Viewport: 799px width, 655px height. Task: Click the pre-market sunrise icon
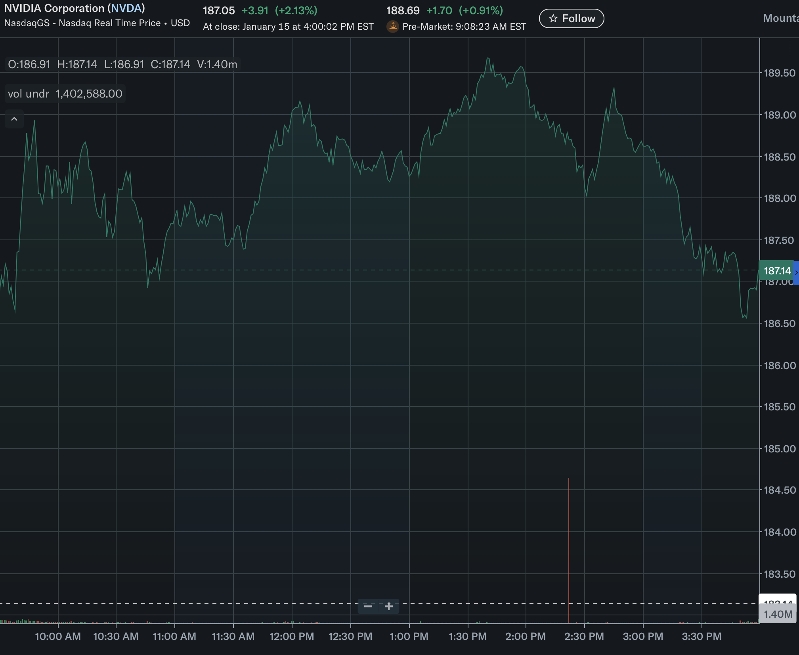click(x=392, y=26)
